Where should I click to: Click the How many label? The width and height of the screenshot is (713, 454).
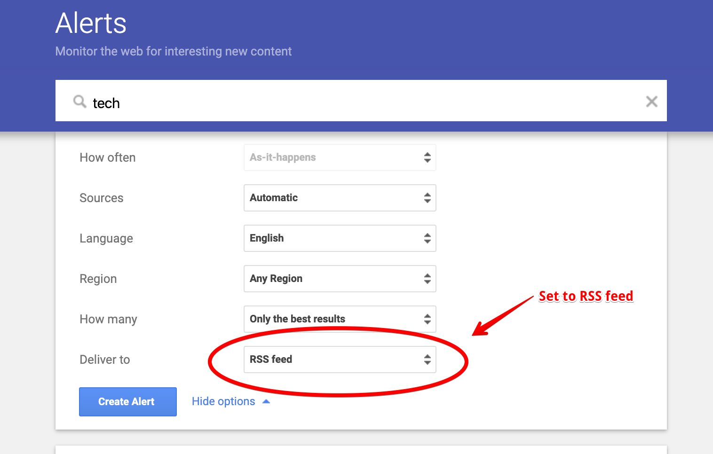point(108,319)
